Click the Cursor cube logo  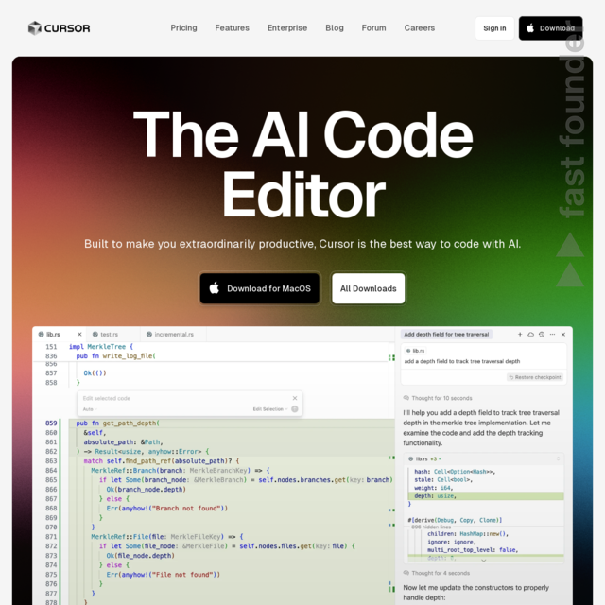point(35,28)
